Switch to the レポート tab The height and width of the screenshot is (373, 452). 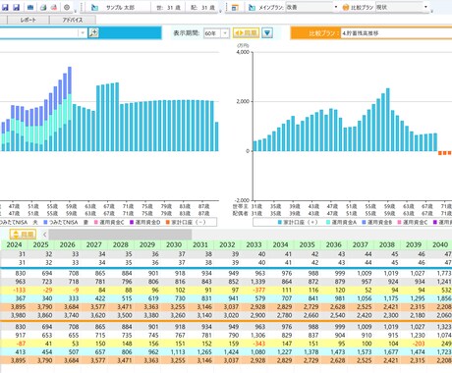28,20
